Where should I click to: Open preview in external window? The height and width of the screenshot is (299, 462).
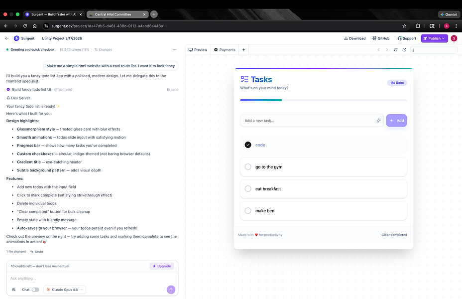[x=404, y=49]
